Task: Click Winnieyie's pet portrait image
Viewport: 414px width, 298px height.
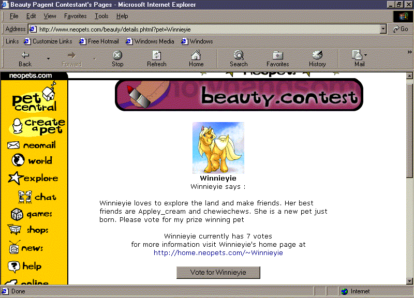Action: point(218,147)
